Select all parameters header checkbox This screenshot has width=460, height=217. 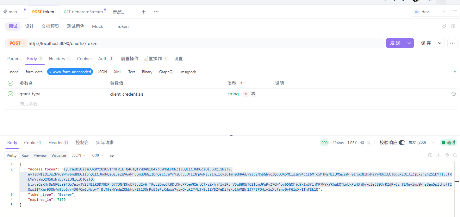10,83
